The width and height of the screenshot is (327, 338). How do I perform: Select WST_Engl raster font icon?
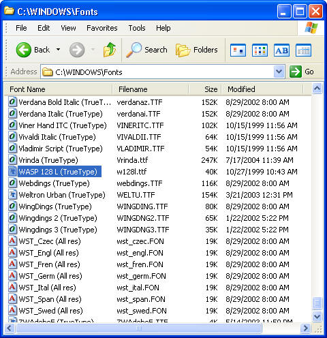click(12, 252)
